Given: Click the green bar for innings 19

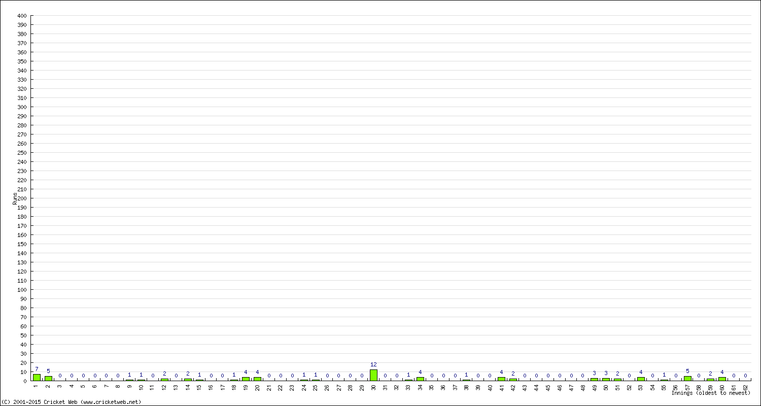Looking at the screenshot, I should [x=246, y=379].
